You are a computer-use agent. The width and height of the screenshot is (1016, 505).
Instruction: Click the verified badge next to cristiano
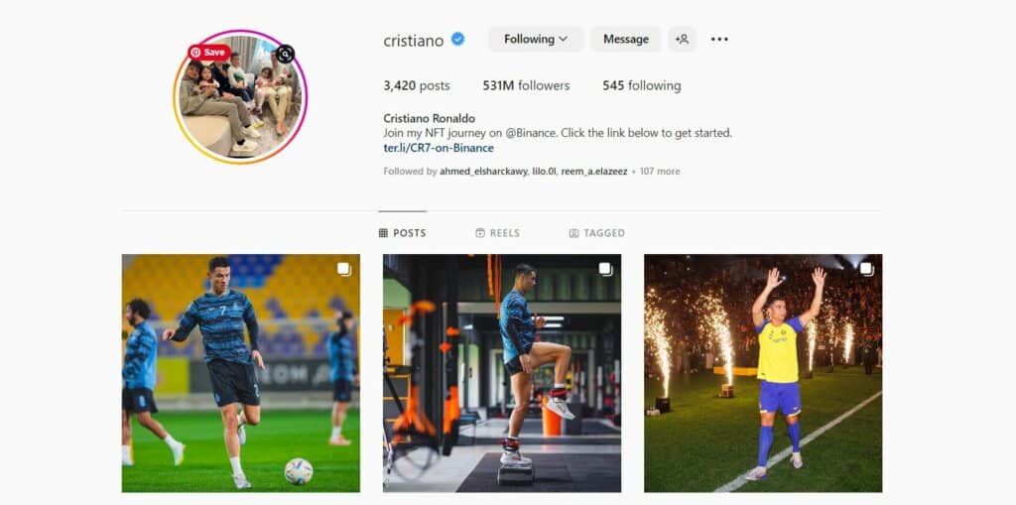(458, 39)
